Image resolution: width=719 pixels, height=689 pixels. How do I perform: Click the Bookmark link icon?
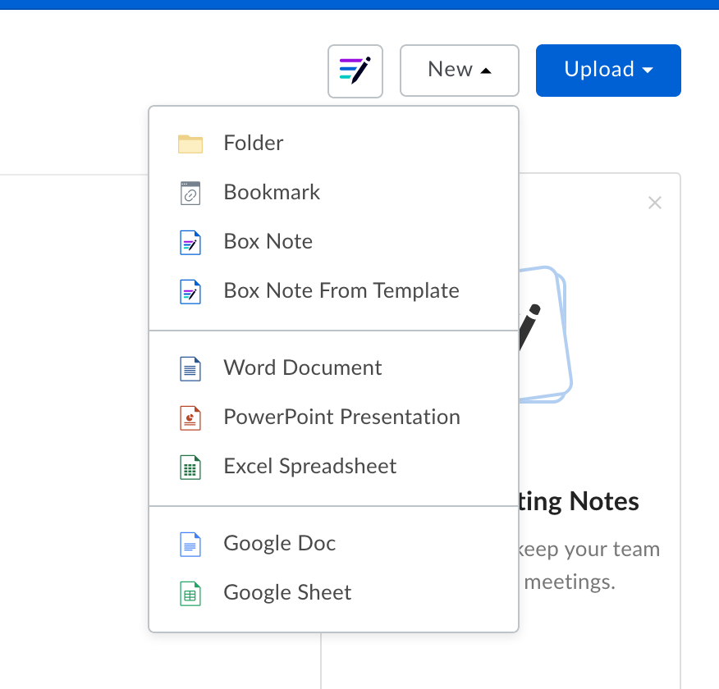[x=190, y=193]
